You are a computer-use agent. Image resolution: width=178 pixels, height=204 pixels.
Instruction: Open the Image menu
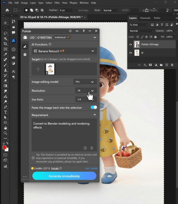pyautogui.click(x=24, y=3)
